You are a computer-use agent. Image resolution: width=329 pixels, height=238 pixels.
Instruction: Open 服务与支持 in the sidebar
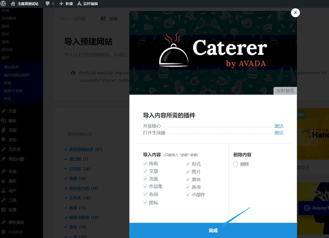(13, 91)
